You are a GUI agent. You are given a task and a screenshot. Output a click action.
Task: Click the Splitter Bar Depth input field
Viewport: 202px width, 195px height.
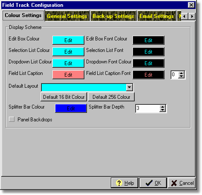(148, 109)
